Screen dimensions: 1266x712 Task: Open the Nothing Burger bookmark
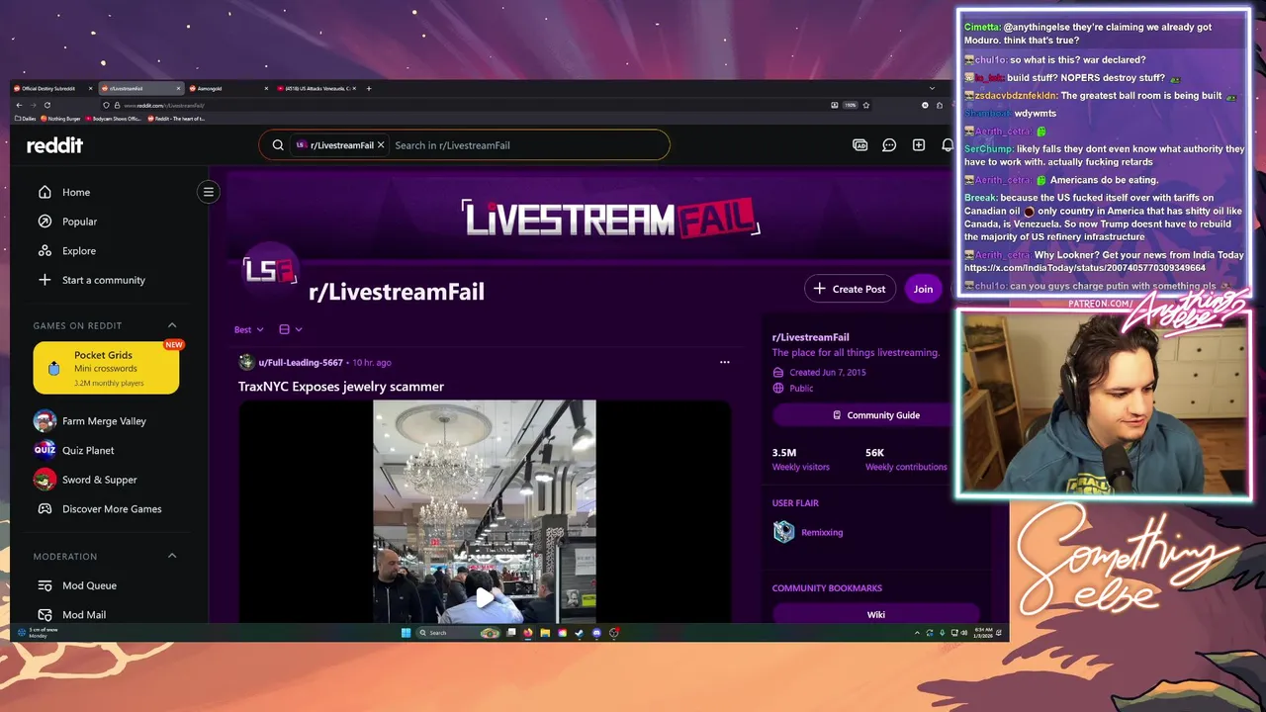point(60,119)
